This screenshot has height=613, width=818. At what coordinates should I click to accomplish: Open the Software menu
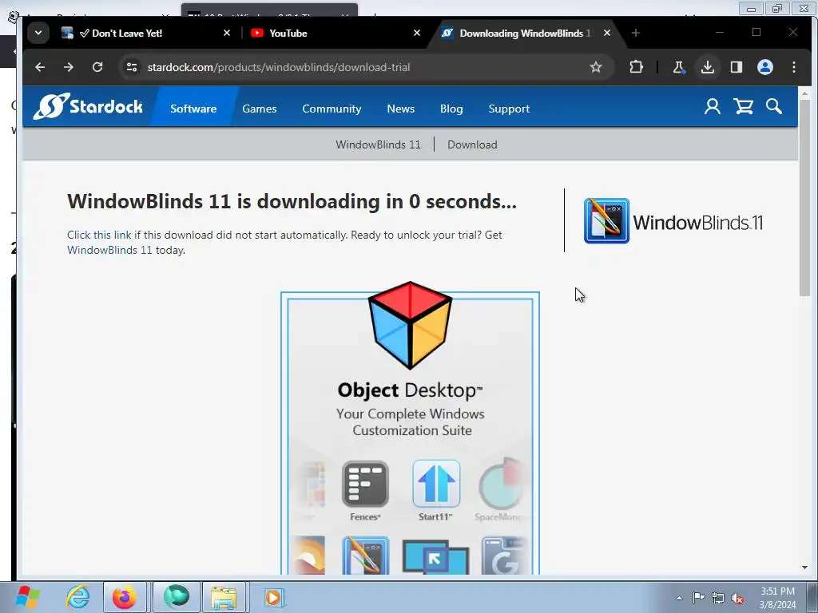pyautogui.click(x=193, y=109)
